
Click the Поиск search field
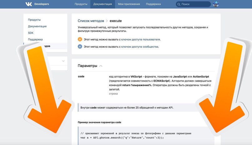(x=193, y=4)
